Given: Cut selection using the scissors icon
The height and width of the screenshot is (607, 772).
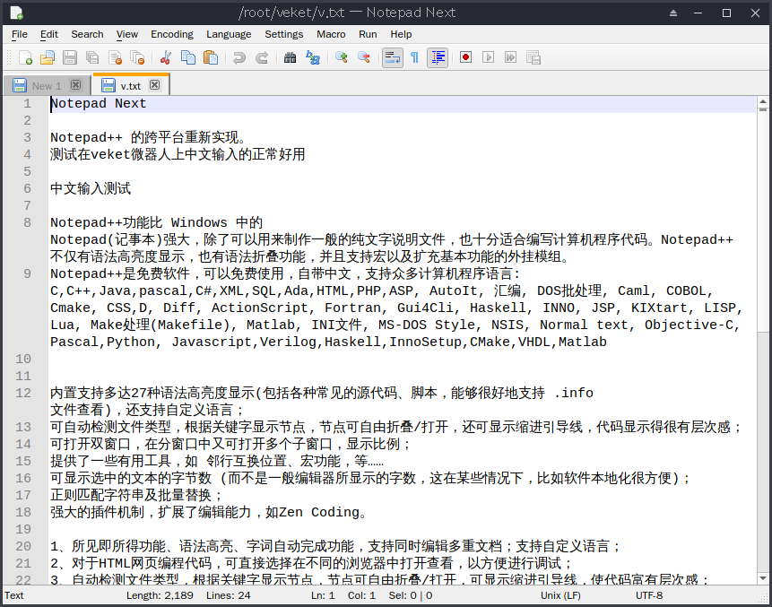Looking at the screenshot, I should (x=165, y=57).
